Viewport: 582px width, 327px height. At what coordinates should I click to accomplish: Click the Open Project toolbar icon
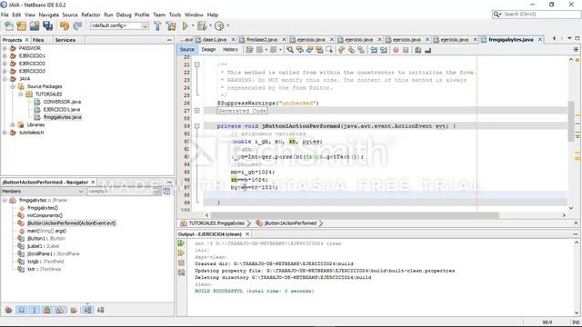click(x=35, y=26)
